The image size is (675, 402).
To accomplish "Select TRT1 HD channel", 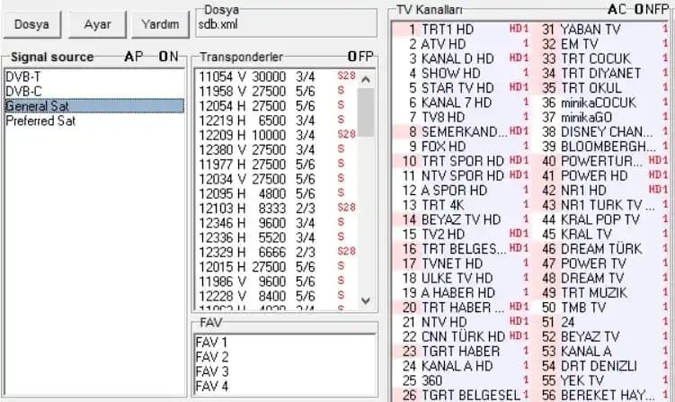I will point(447,30).
